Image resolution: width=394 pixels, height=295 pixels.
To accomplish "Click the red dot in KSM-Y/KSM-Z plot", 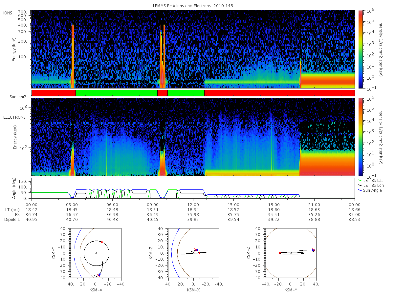I will pos(279,253).
